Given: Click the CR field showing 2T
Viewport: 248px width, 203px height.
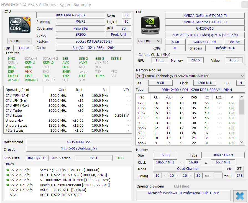Looking at the screenshot, I should 239,169.
